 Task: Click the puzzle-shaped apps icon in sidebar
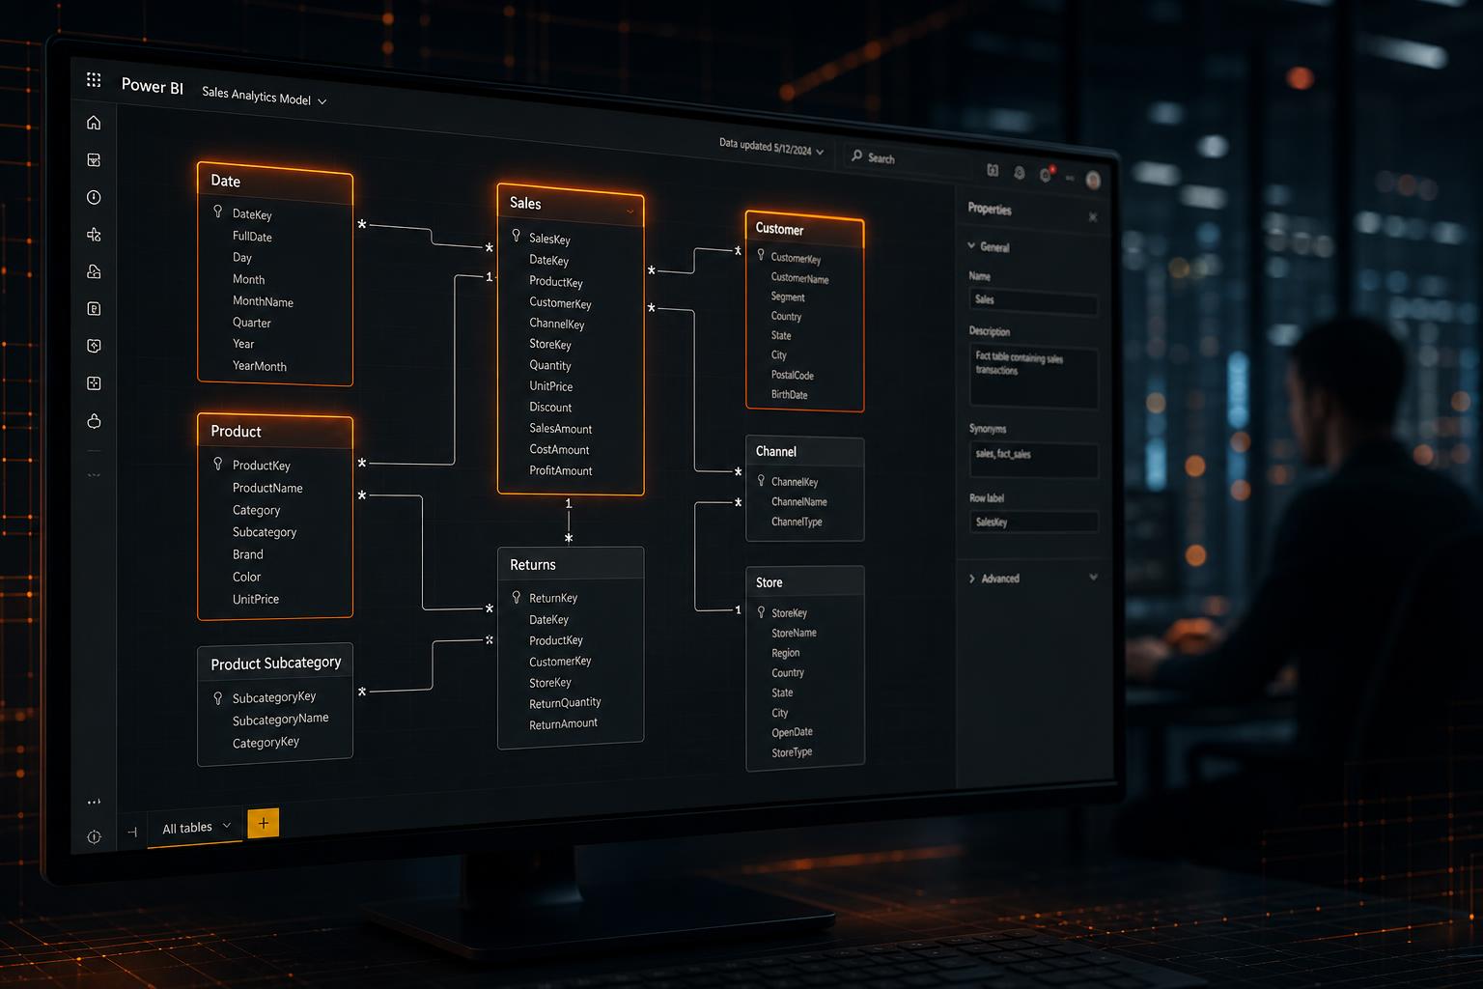94,235
